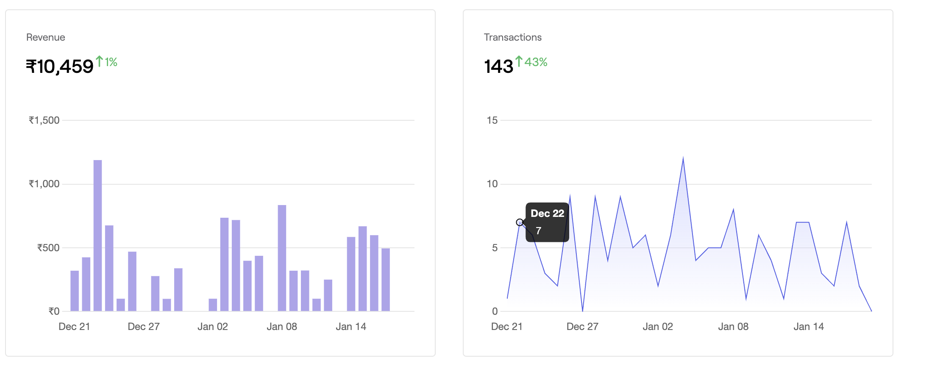Click the Transactions card title
Image resolution: width=929 pixels, height=366 pixels.
click(513, 37)
